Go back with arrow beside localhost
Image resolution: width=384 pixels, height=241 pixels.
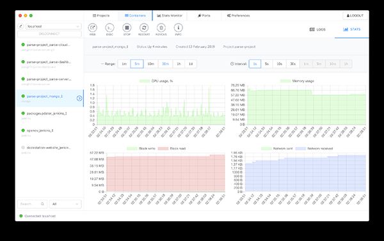[20, 26]
